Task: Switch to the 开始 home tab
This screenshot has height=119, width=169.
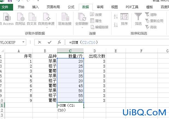Action: click(x=21, y=7)
